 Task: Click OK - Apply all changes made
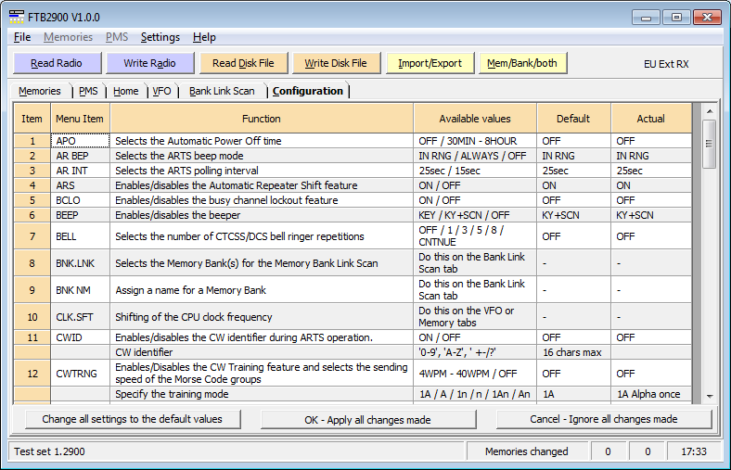click(367, 419)
